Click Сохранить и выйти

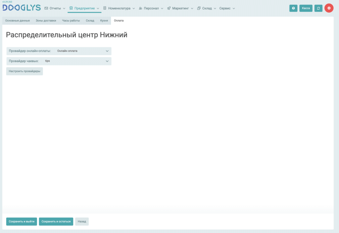22,221
